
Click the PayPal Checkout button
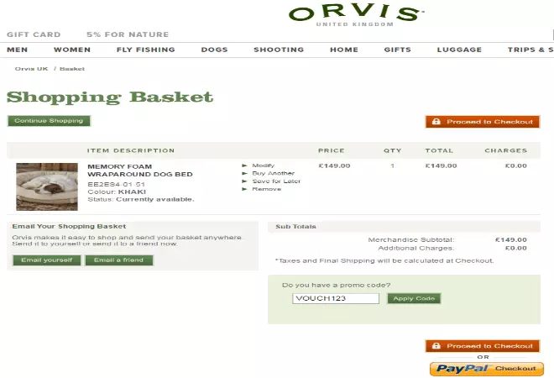487,369
